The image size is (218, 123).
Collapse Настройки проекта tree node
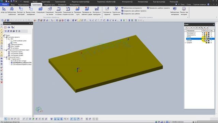4,37
